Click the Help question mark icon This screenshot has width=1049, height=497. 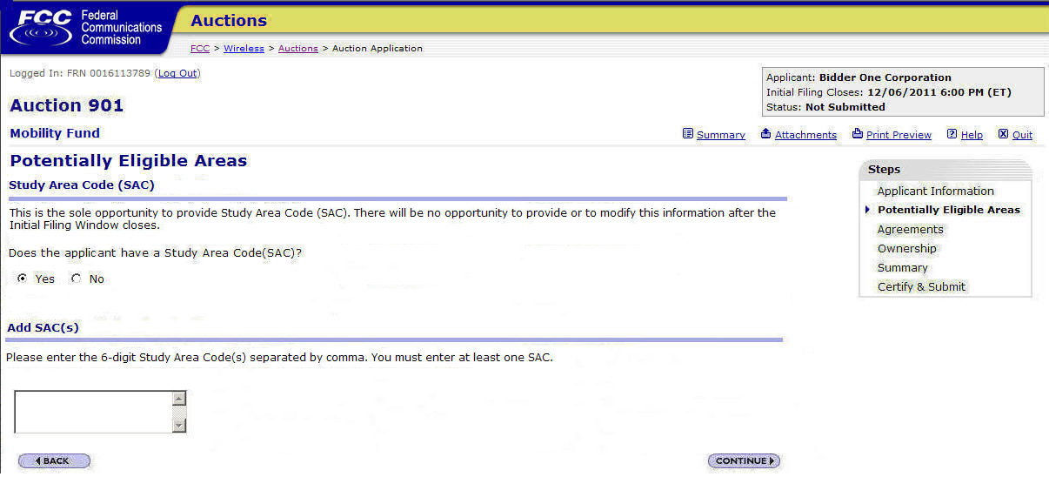coord(952,134)
